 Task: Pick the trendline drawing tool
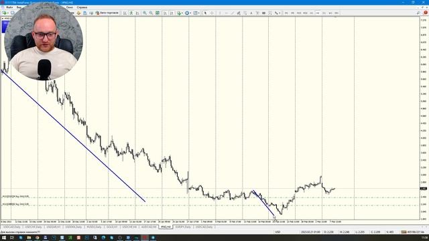tap(233, 13)
